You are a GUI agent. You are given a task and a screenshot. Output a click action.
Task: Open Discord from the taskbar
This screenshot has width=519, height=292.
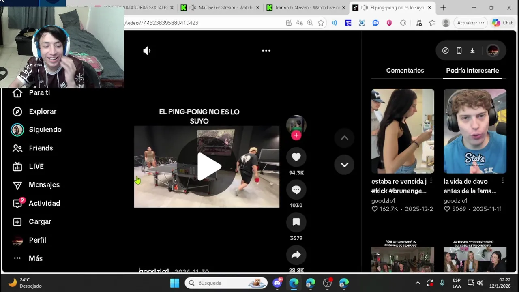click(278, 283)
